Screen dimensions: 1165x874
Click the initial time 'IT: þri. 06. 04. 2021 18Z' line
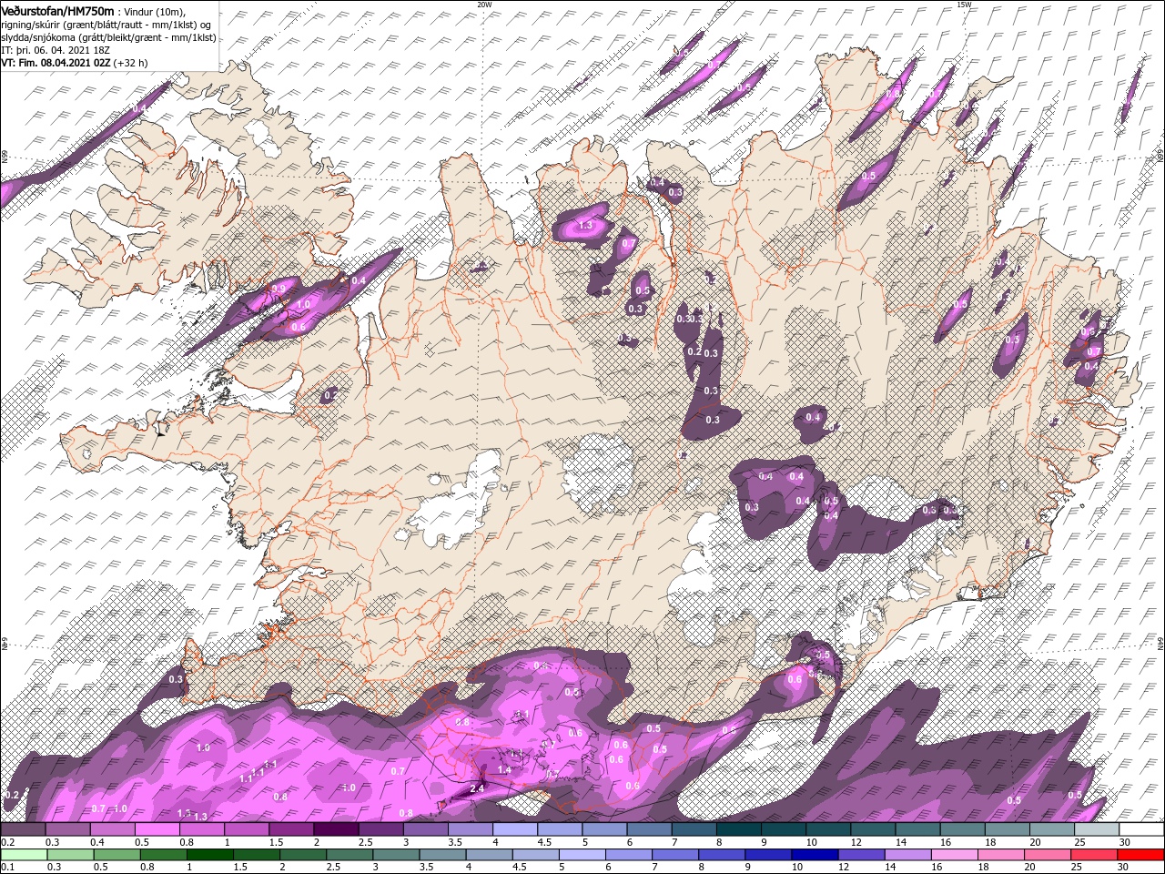click(56, 50)
